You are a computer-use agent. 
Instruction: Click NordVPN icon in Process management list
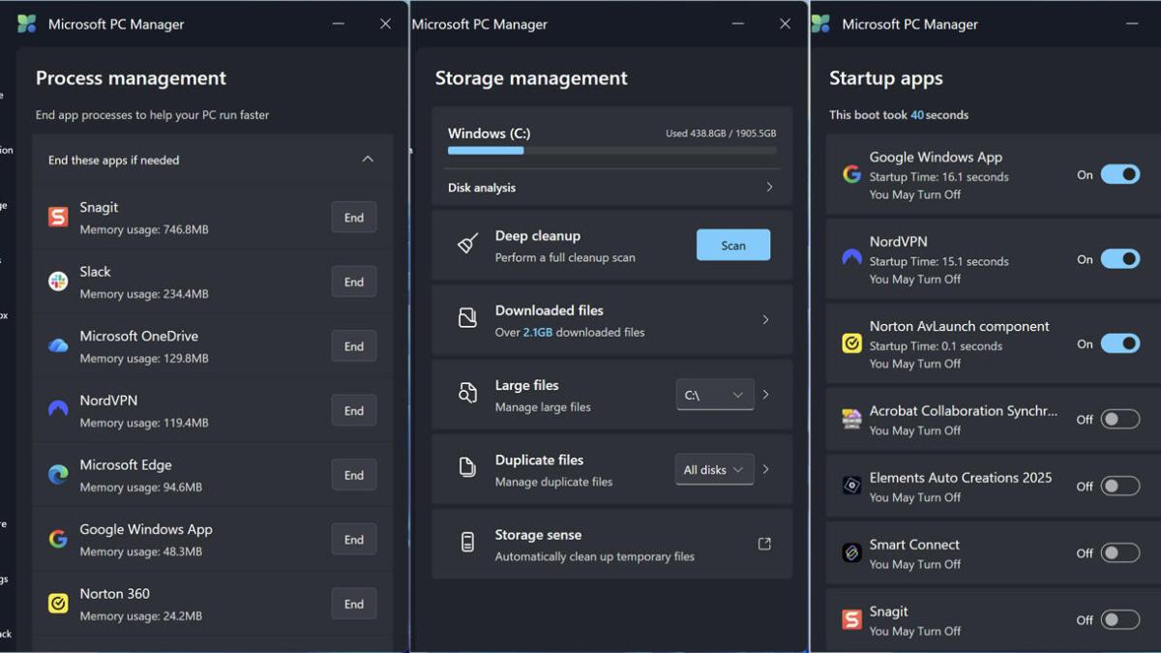click(58, 410)
